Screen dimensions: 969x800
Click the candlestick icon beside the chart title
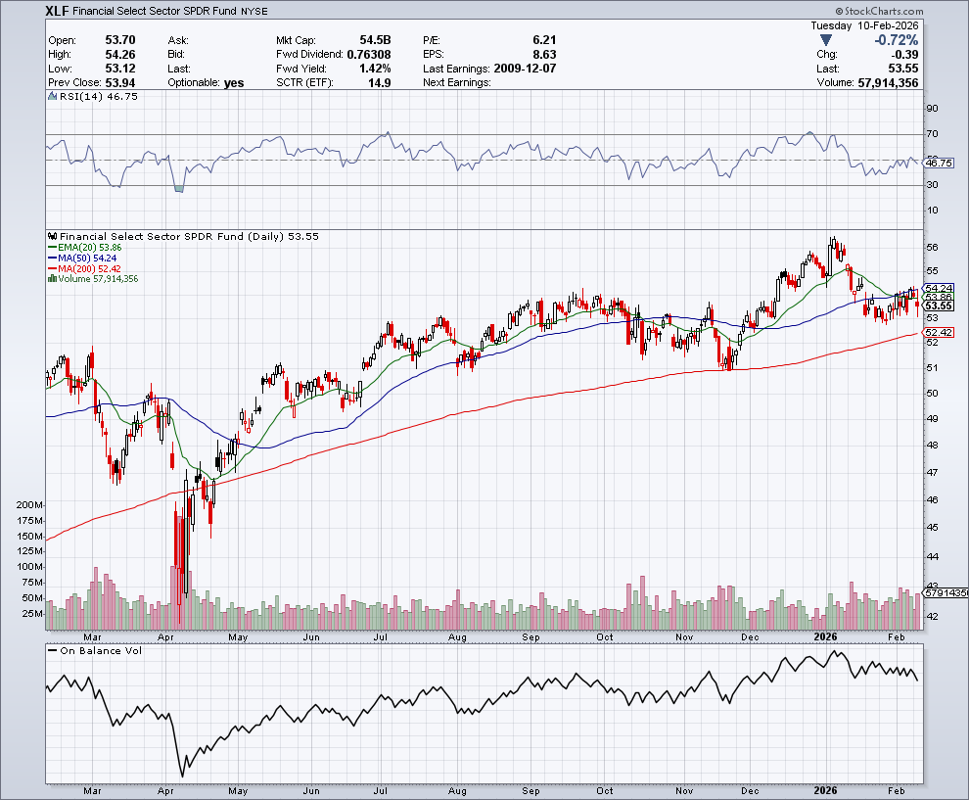point(53,236)
